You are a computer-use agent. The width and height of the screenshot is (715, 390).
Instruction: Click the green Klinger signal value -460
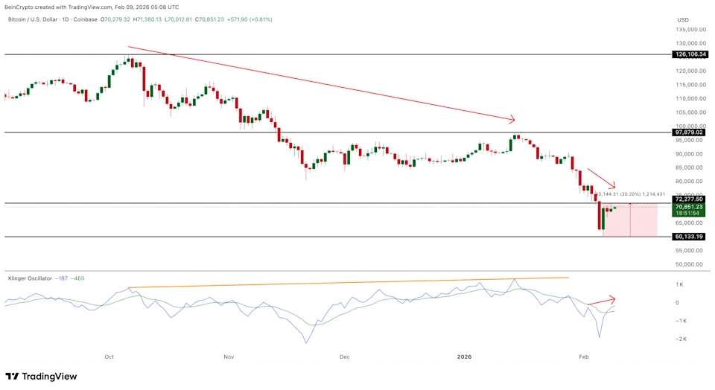tap(80, 278)
